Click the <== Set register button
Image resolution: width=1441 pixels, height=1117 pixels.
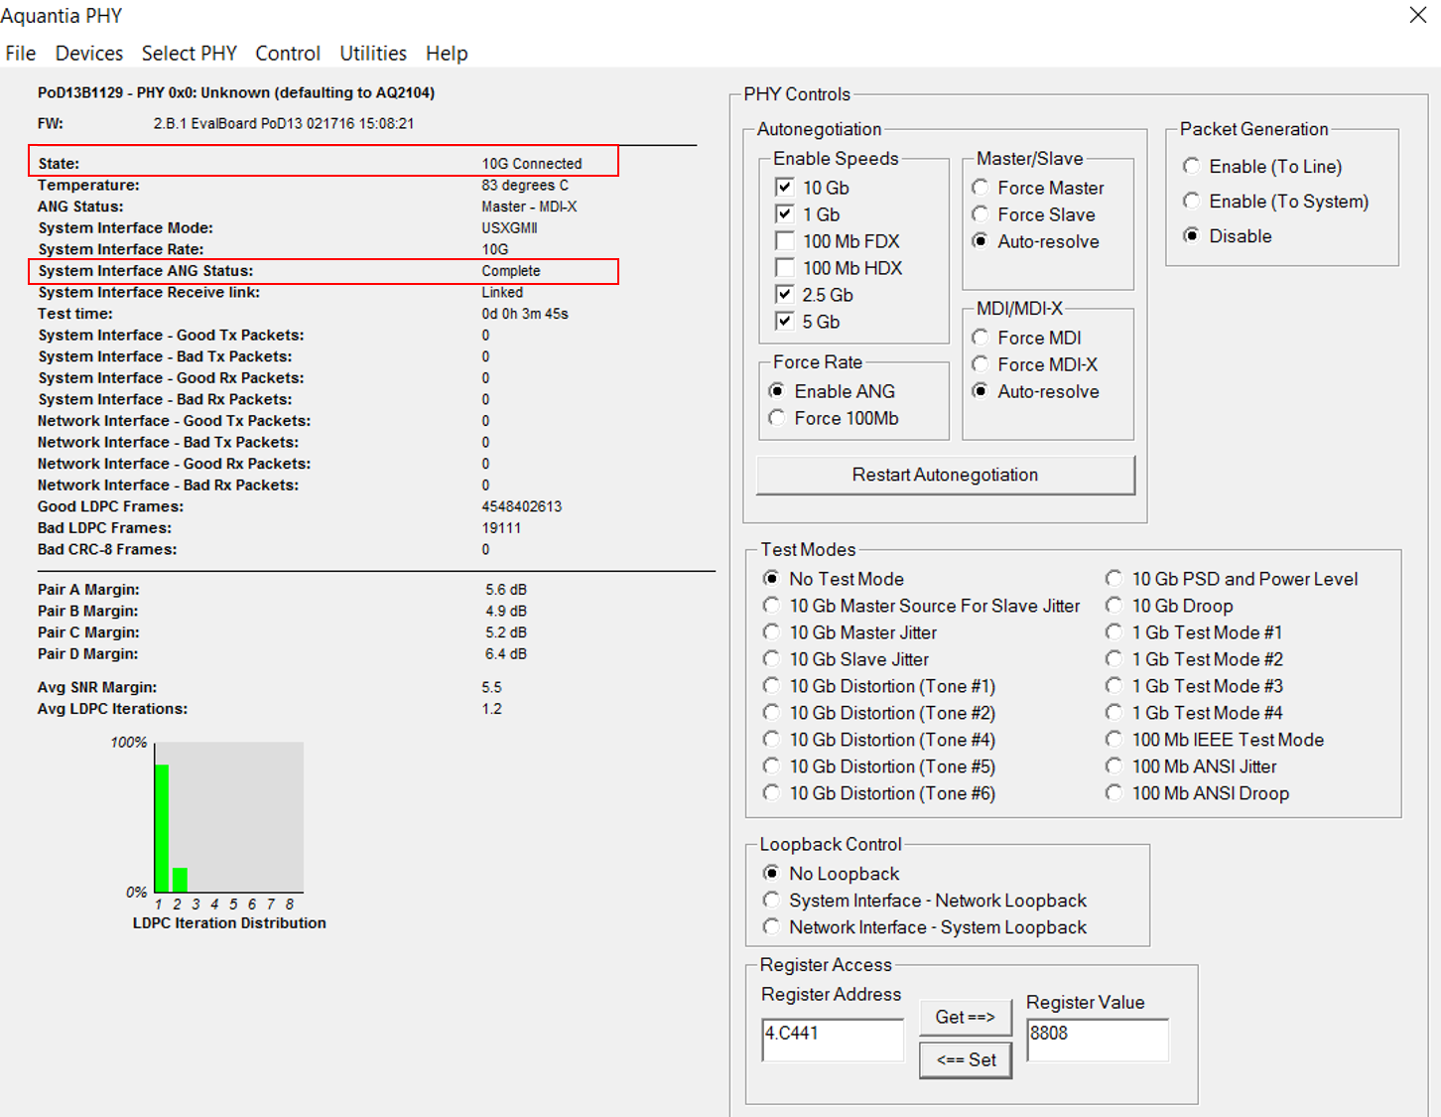[x=966, y=1060]
